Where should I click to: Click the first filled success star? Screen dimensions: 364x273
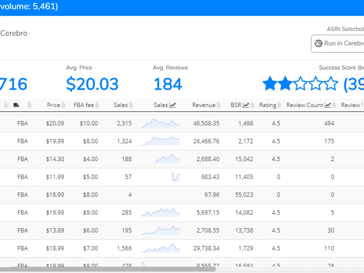(x=270, y=83)
